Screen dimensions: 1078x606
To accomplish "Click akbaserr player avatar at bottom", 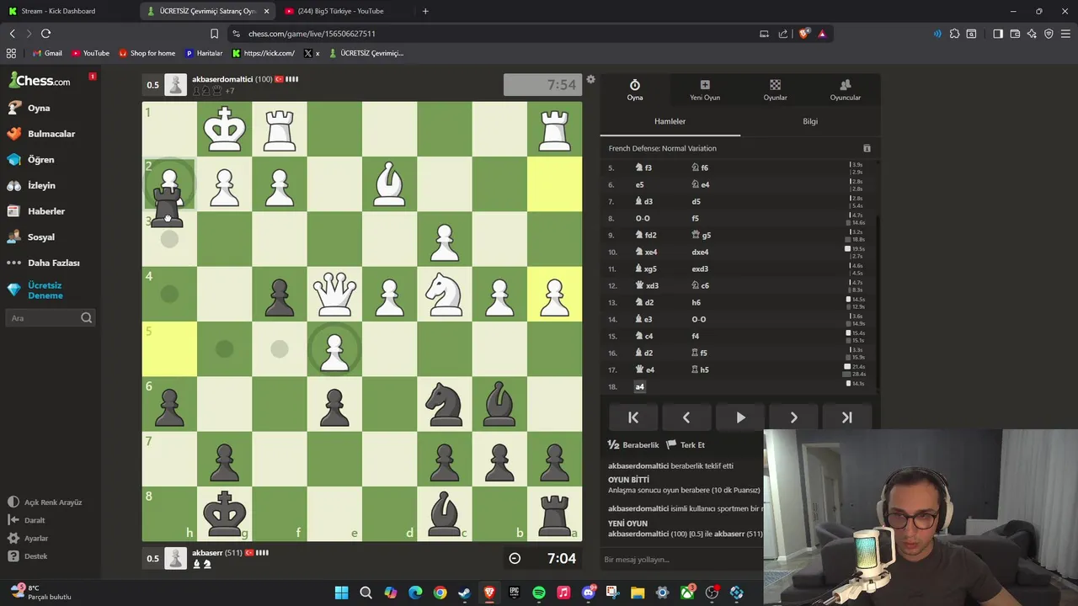I will point(175,558).
